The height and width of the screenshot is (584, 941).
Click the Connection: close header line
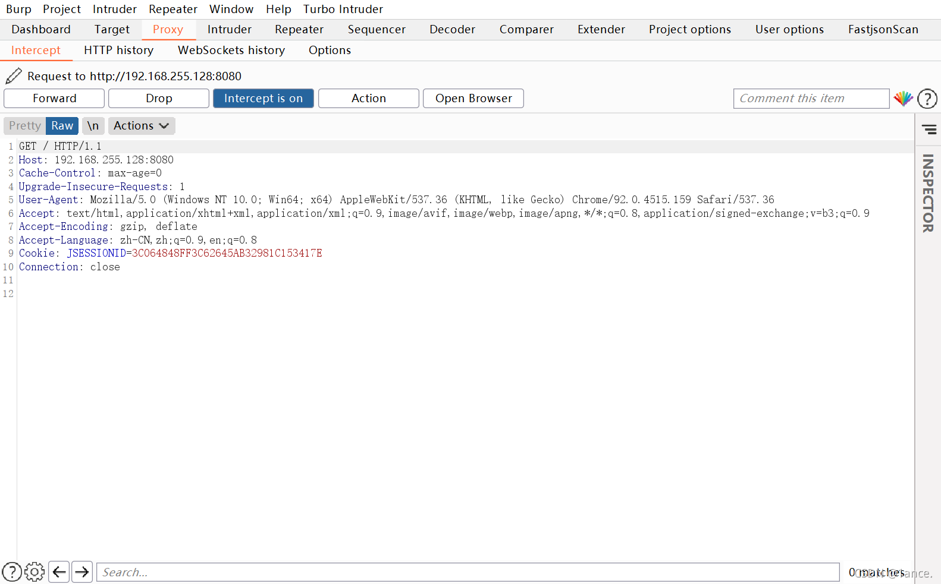(x=70, y=267)
